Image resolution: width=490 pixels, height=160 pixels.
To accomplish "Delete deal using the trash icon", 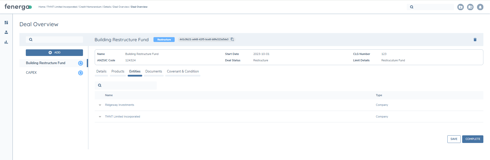I will point(475,40).
